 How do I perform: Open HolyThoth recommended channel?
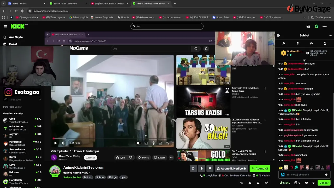point(22,181)
